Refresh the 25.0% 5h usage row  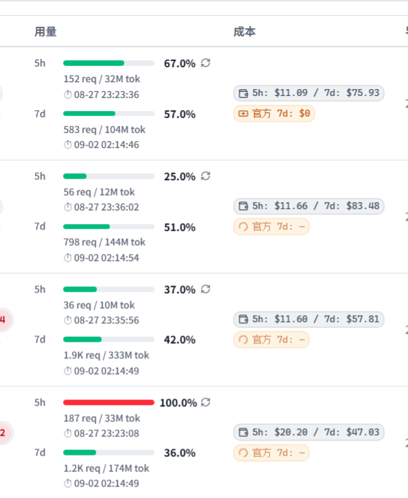click(x=206, y=176)
